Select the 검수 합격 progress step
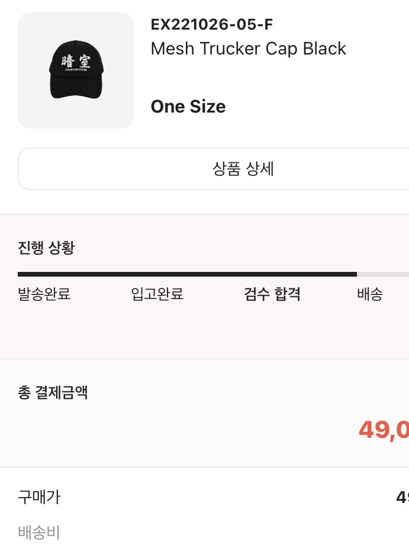 click(x=272, y=294)
